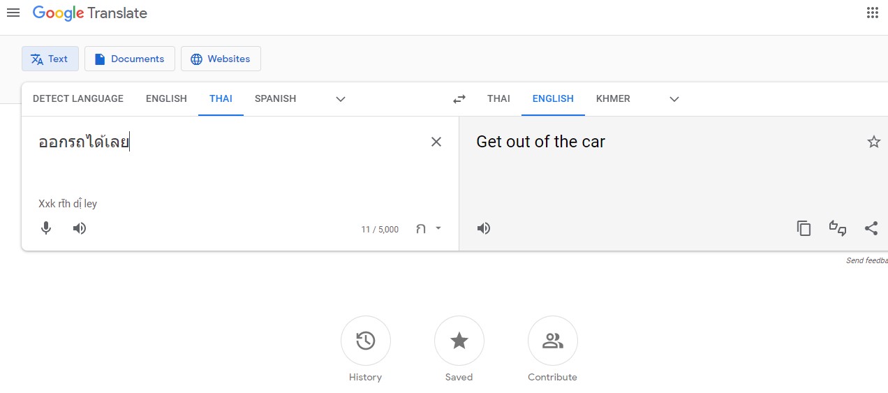Expand more source languages list
This screenshot has width=888, height=393.
point(341,99)
